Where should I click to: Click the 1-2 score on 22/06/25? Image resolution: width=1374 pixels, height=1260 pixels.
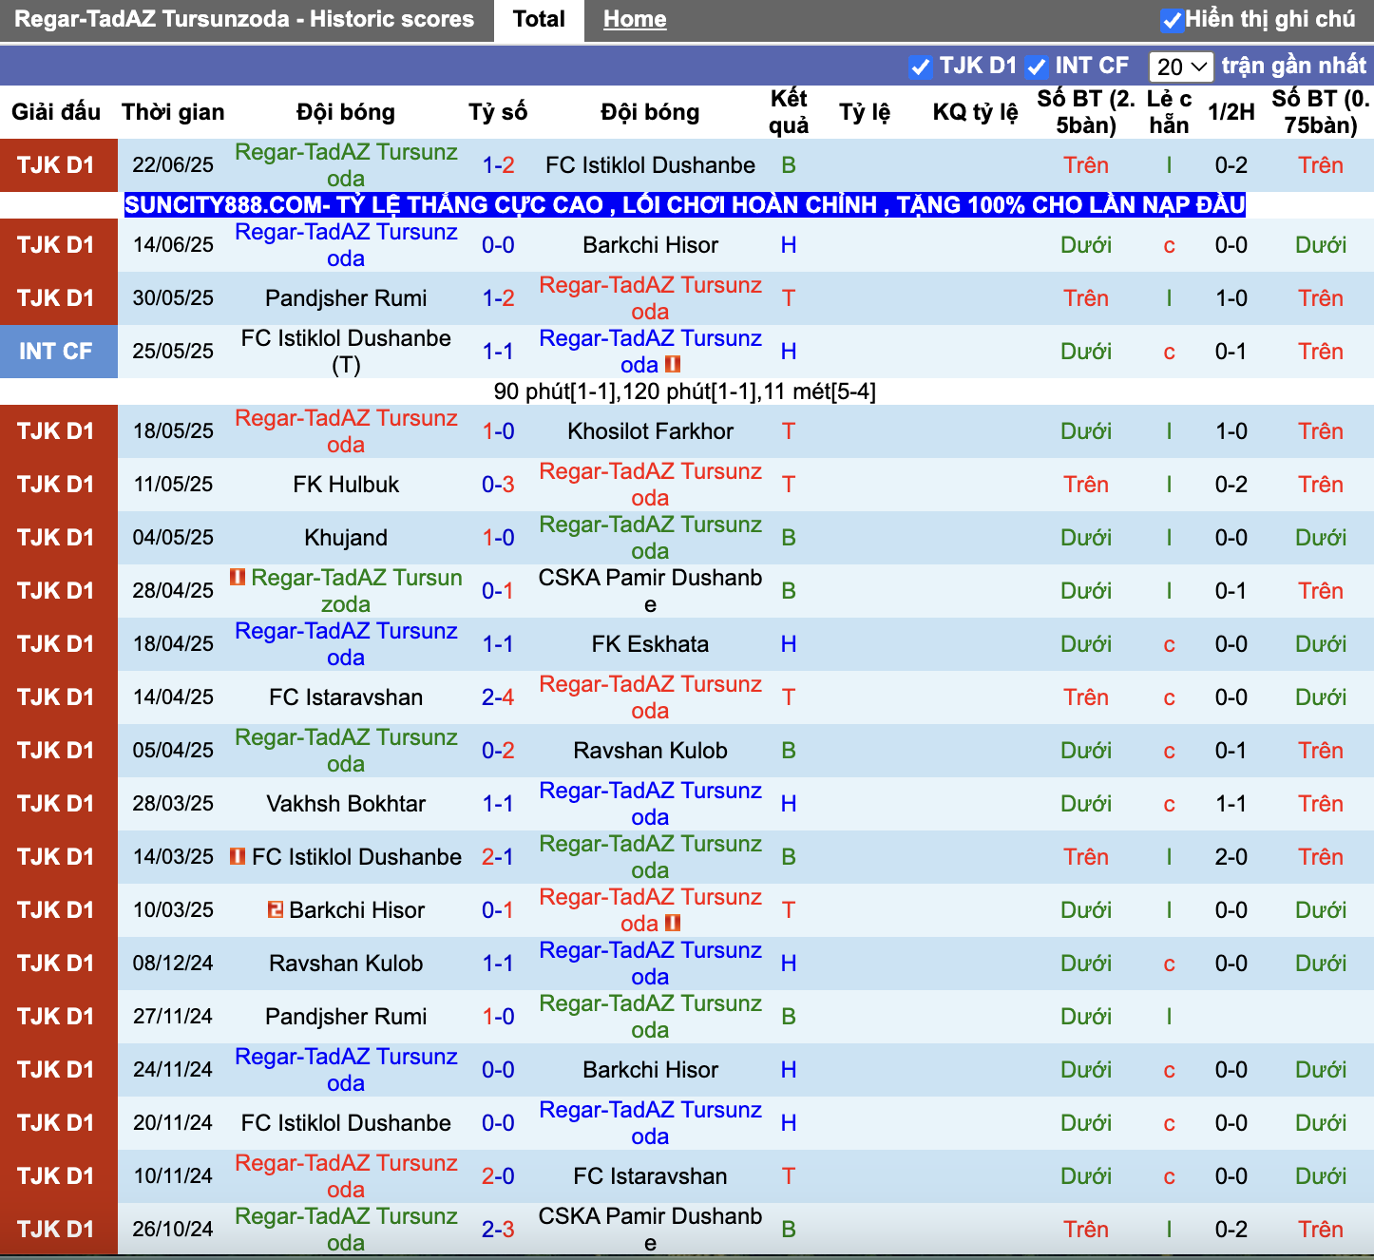498,165
